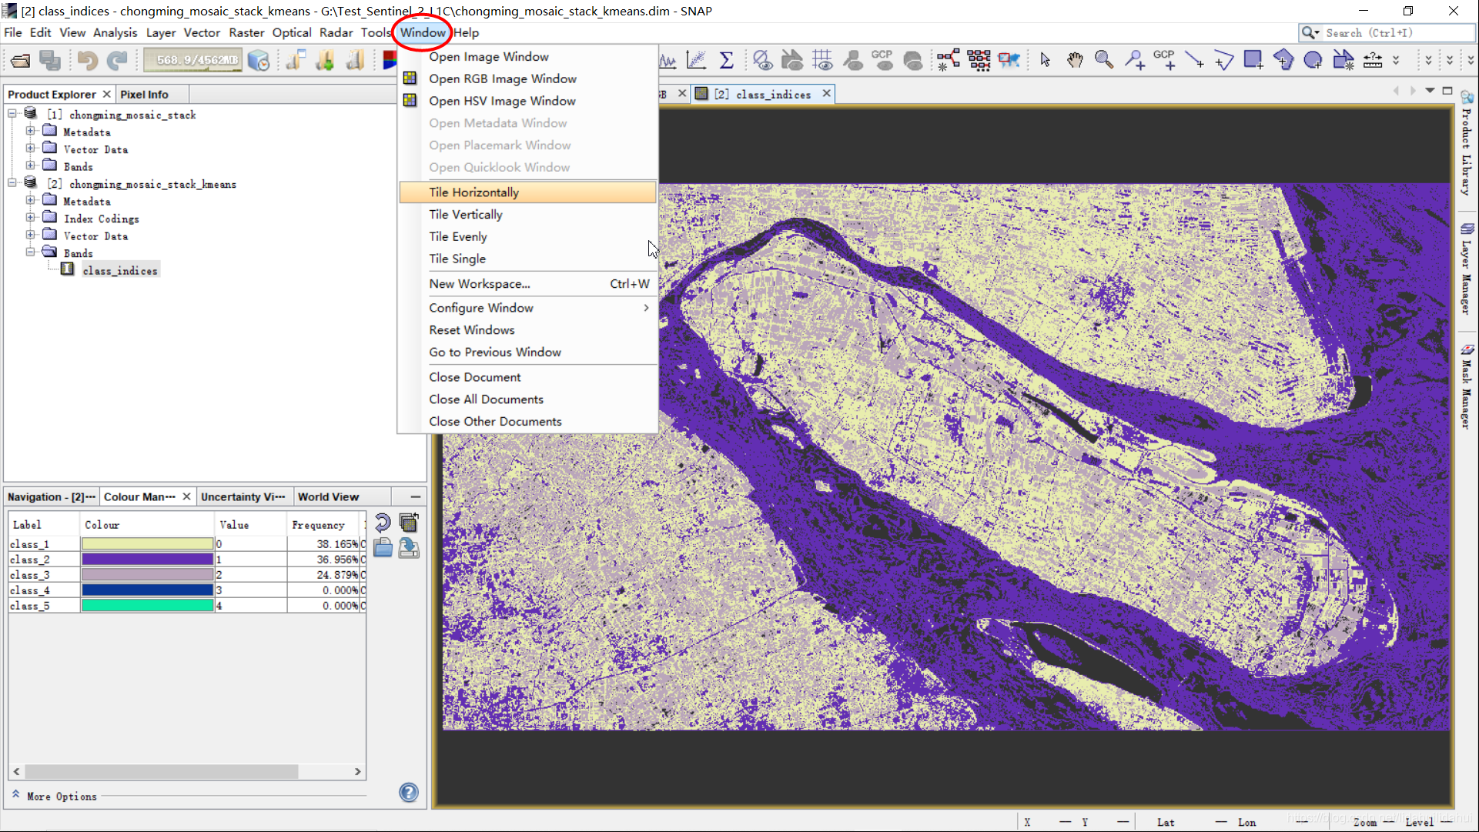
Task: Click the Colour Manipulation help question icon
Action: 409,792
